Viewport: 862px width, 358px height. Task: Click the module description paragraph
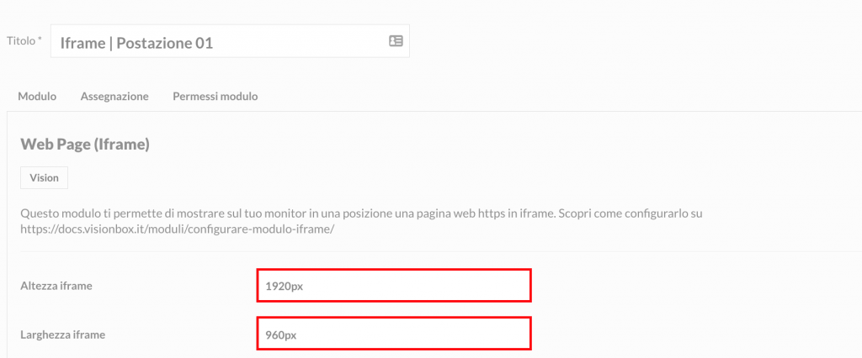point(362,221)
